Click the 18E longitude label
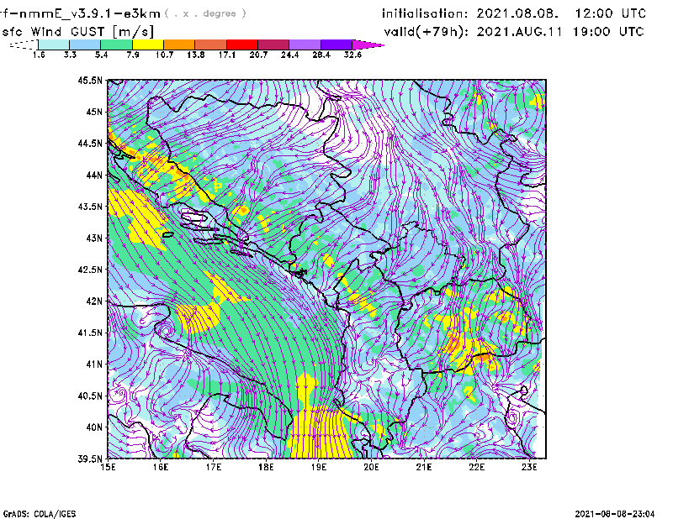The image size is (673, 519). pos(266,467)
